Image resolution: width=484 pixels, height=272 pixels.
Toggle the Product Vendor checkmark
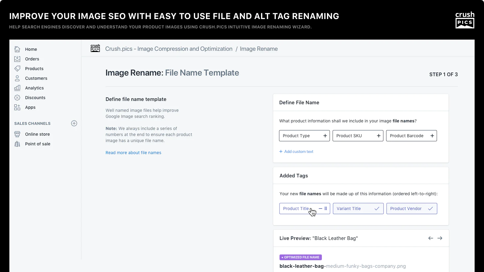coord(430,209)
